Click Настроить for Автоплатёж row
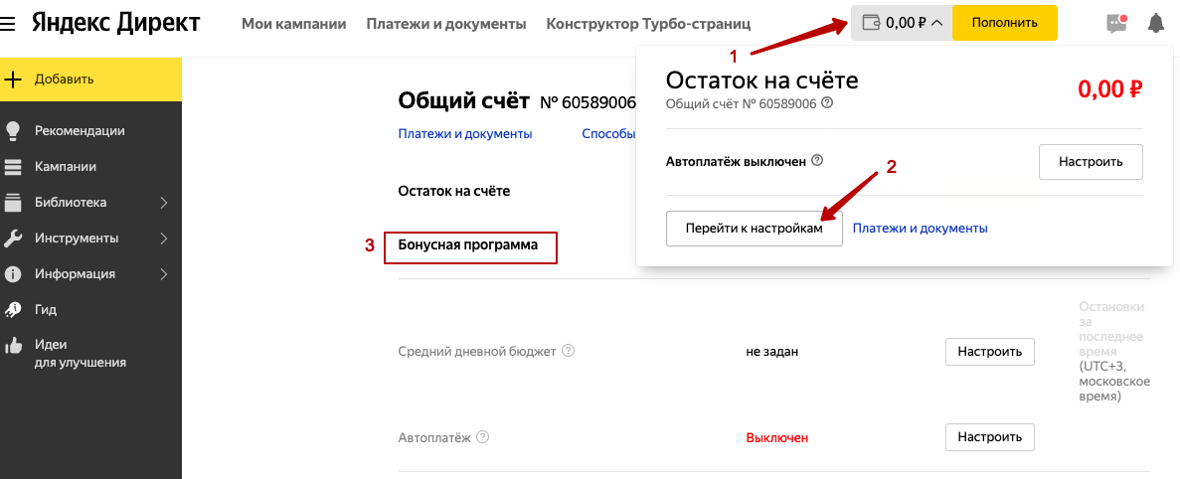 989,437
